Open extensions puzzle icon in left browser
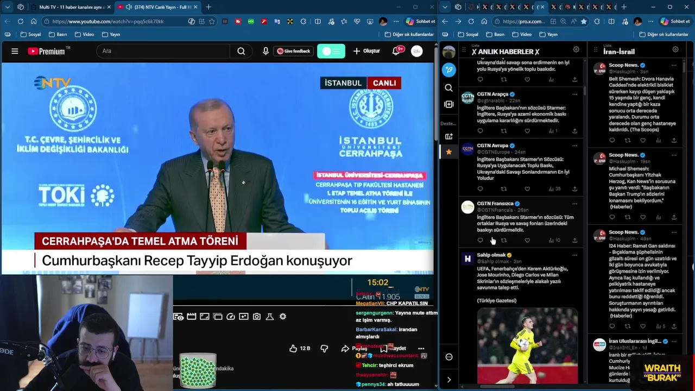 click(x=303, y=21)
